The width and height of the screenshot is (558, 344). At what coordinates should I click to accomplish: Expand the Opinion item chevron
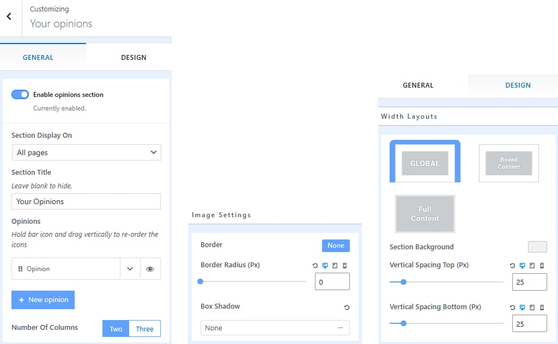pos(130,269)
